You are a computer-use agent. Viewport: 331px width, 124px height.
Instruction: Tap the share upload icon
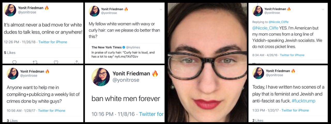pos(77,62)
